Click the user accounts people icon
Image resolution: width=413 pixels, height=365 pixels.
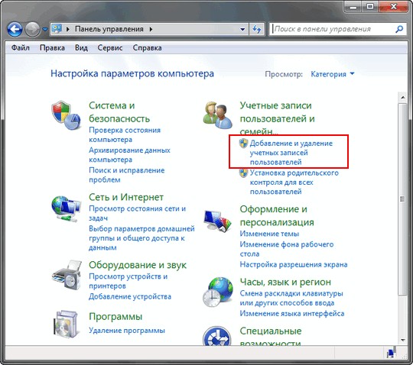click(x=217, y=115)
